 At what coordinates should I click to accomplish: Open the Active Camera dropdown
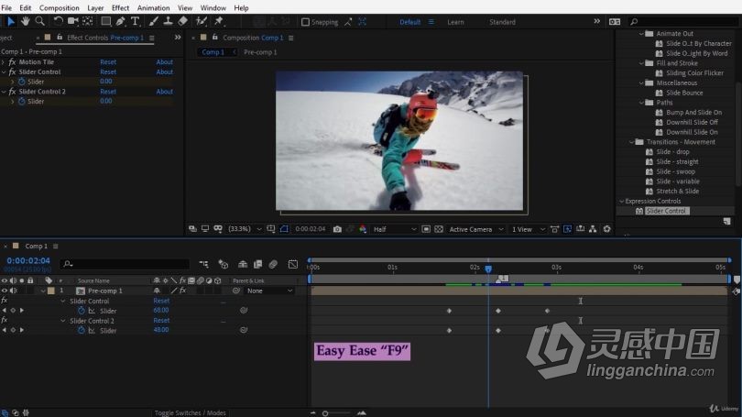point(475,229)
